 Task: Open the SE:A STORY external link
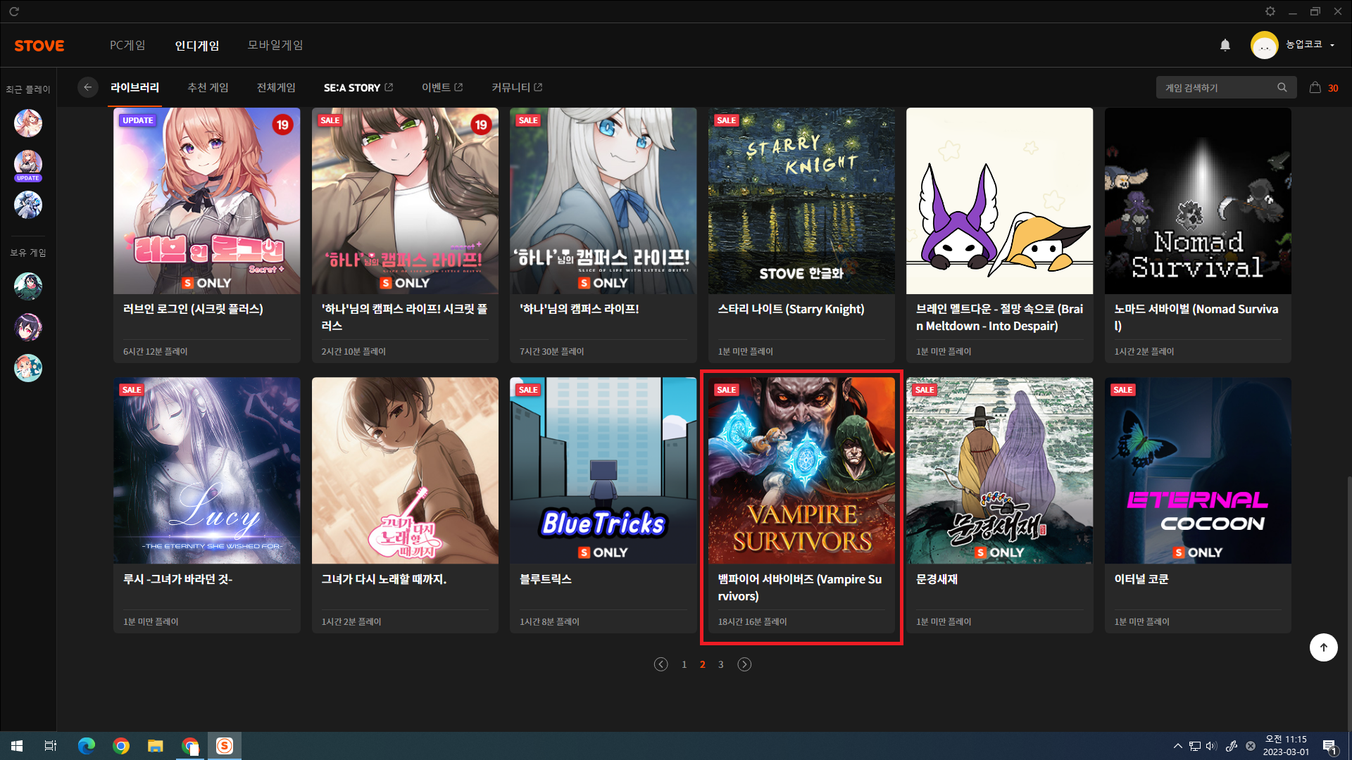click(x=358, y=87)
